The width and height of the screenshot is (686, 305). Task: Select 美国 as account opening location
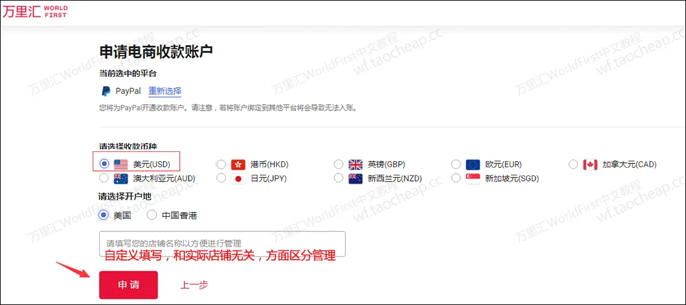[104, 215]
